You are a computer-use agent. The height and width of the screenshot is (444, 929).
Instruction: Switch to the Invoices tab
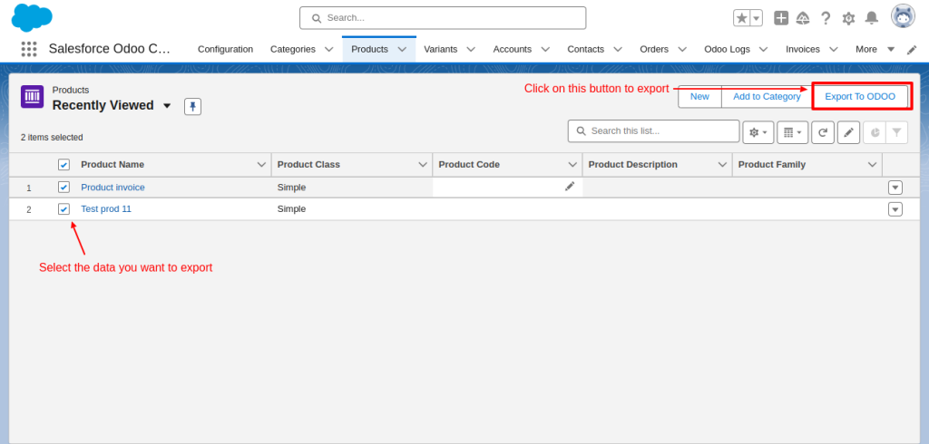pyautogui.click(x=803, y=49)
